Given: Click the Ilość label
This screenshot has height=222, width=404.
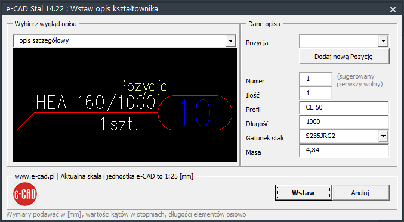Looking at the screenshot, I should click(x=253, y=95).
